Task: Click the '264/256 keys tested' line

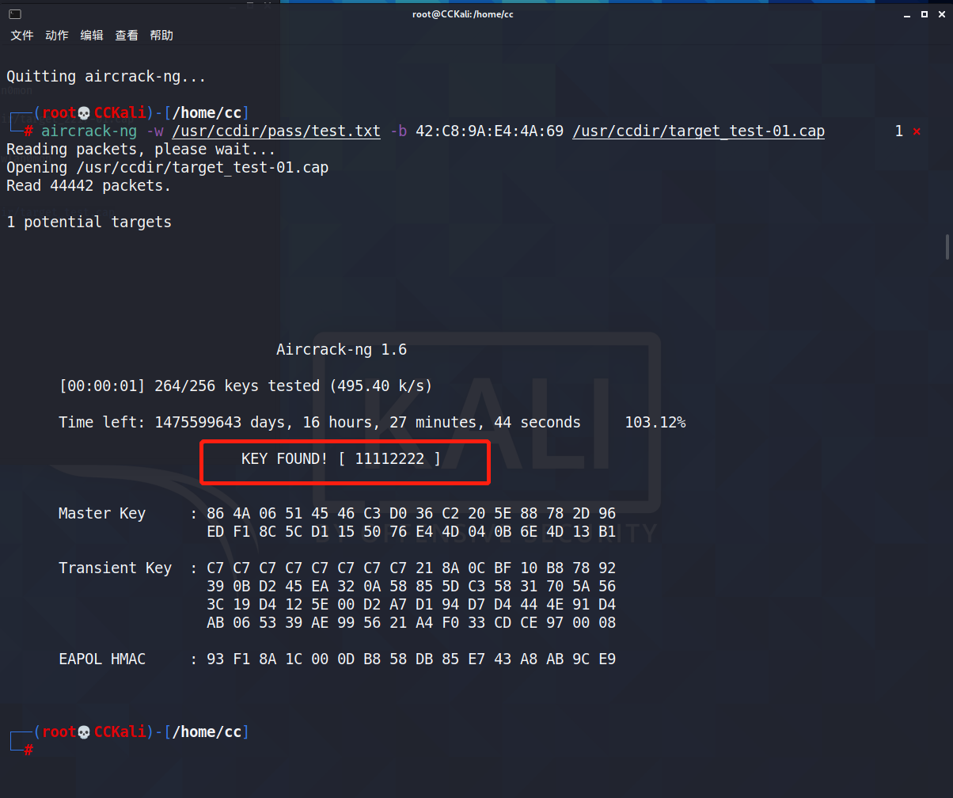Action: click(245, 386)
